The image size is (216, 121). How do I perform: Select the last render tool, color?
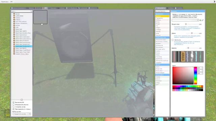click(x=162, y=85)
